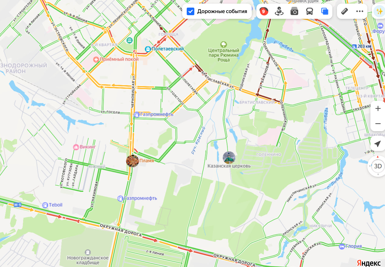Select the ruler distance tool
Viewport: 385px width, 267px height.
click(x=344, y=12)
